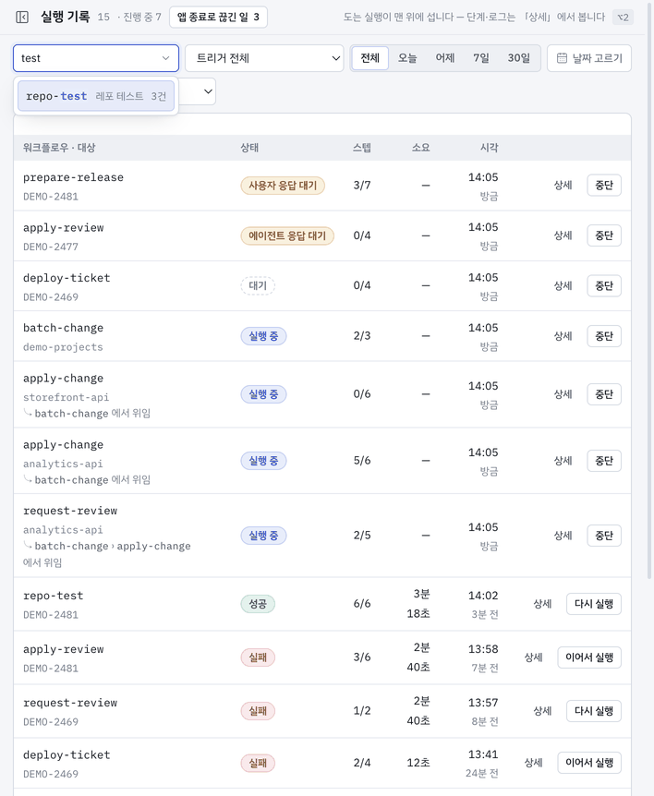
Task: Select the 전체 range segment
Action: [x=370, y=58]
